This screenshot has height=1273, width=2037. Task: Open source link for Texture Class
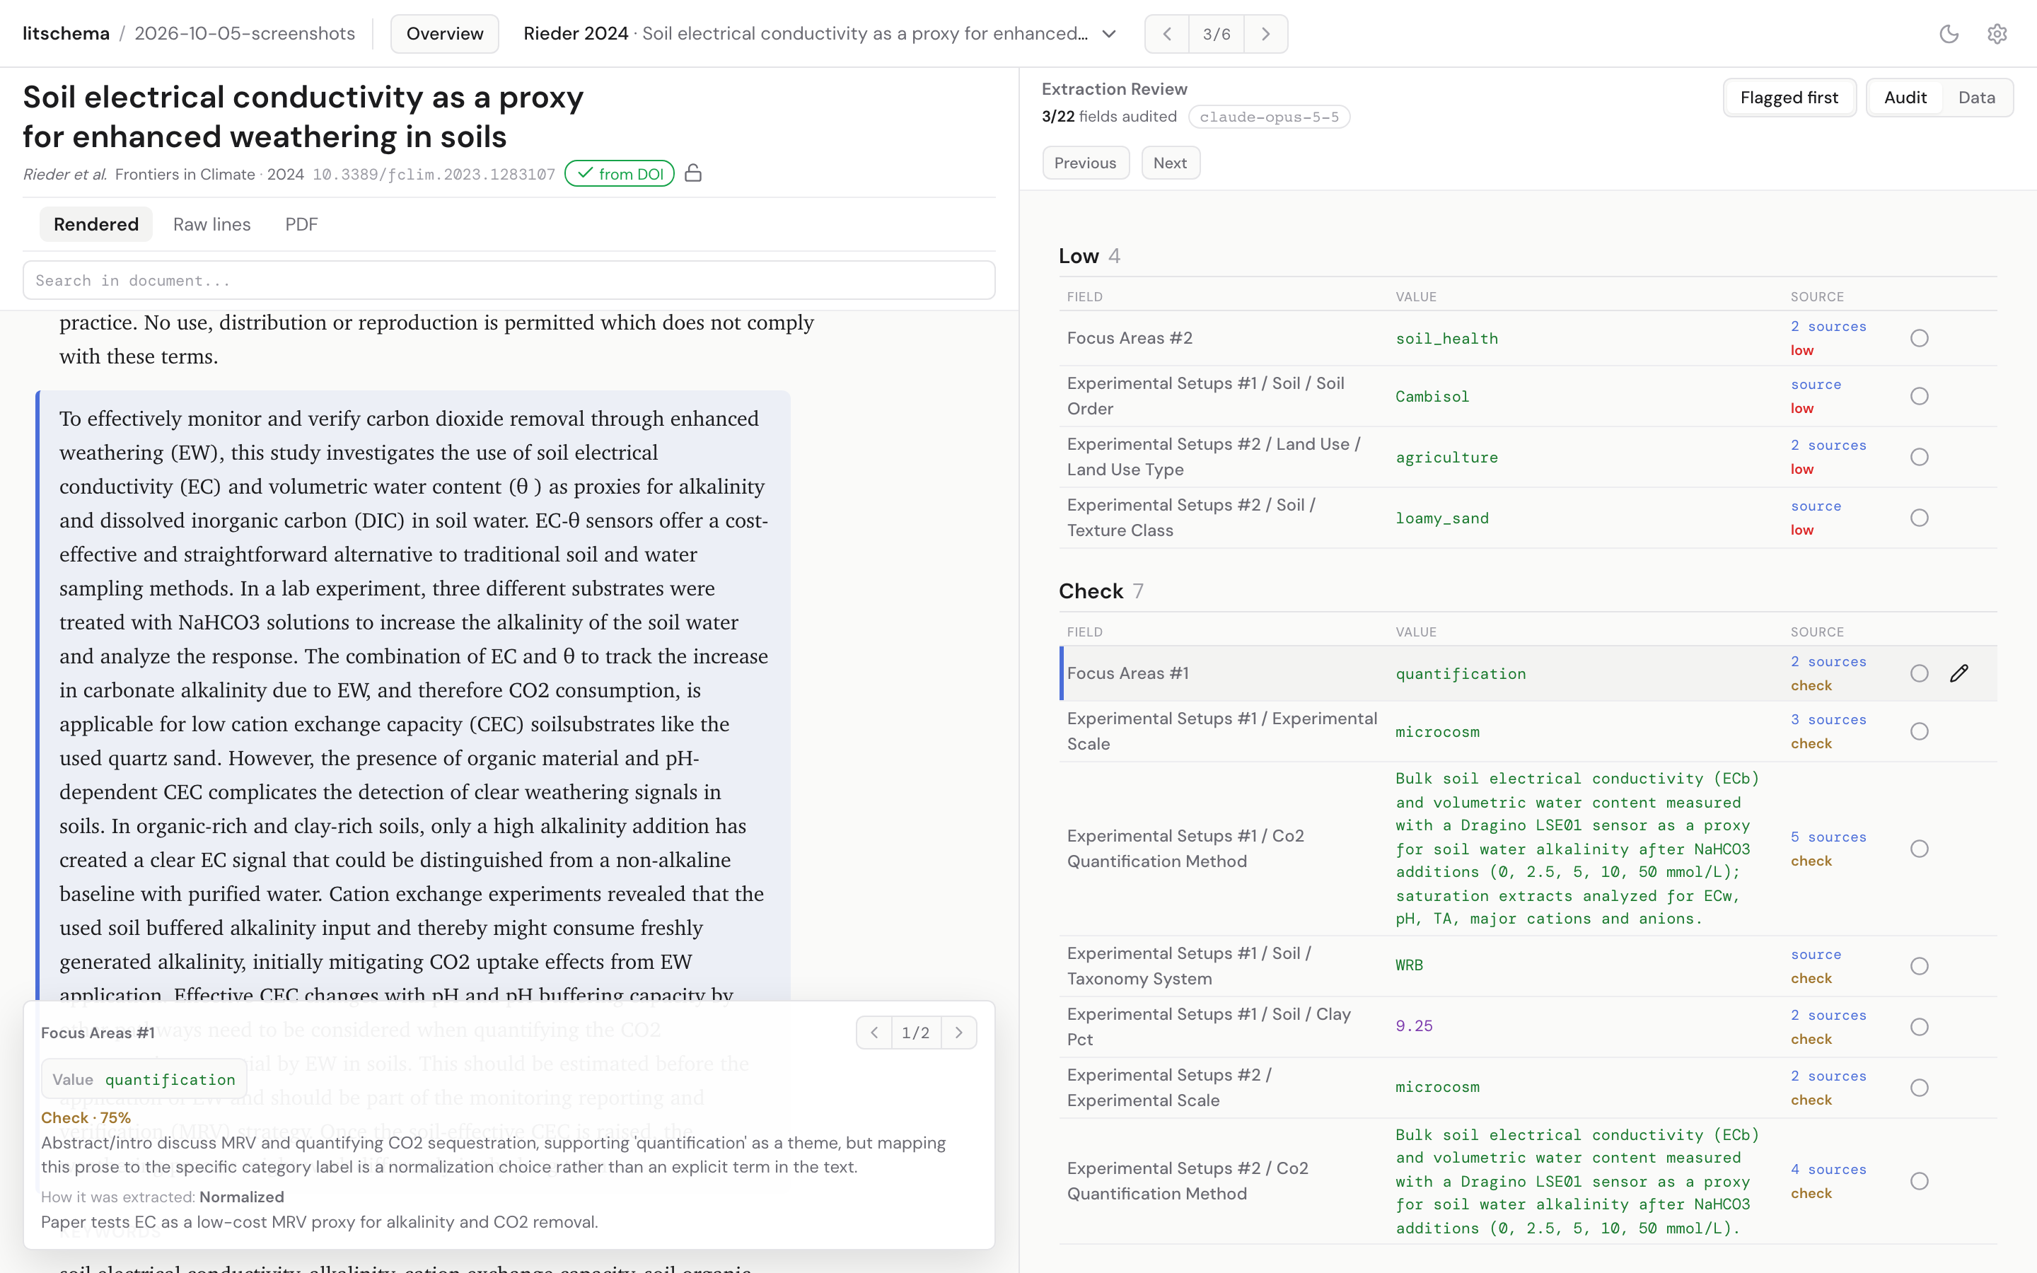pos(1816,505)
